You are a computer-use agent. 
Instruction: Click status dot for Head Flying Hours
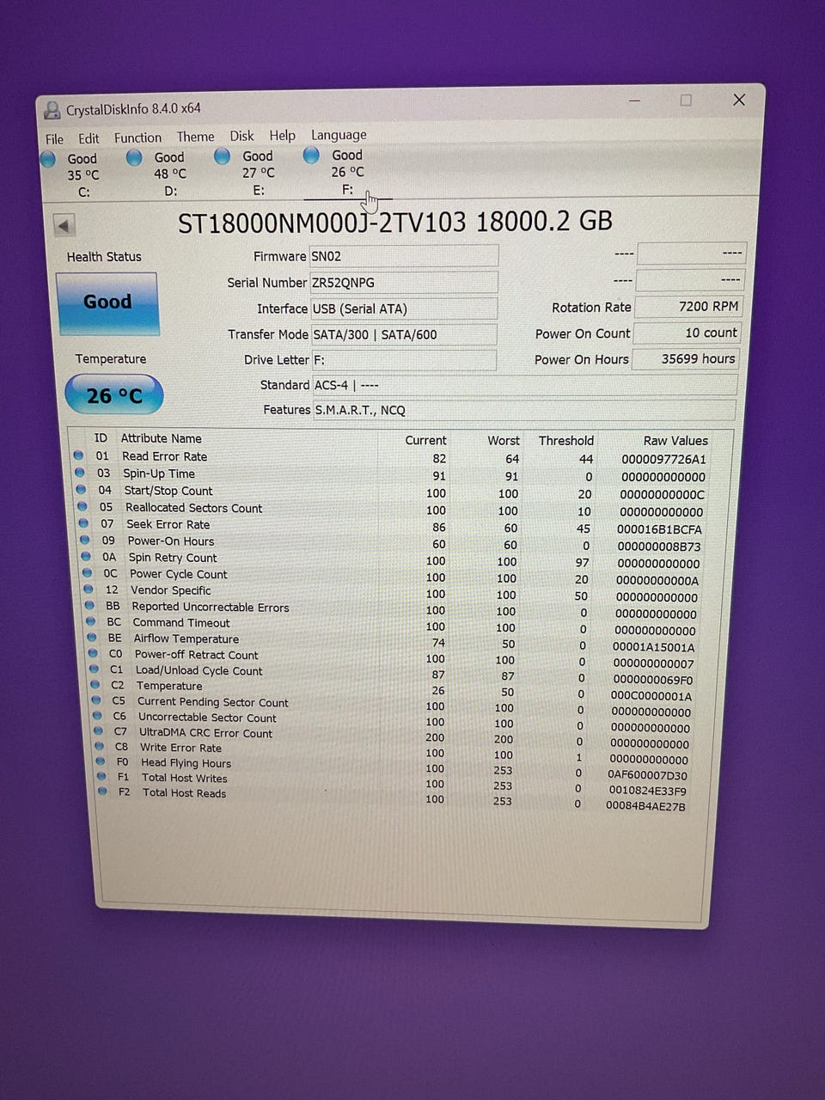click(101, 761)
